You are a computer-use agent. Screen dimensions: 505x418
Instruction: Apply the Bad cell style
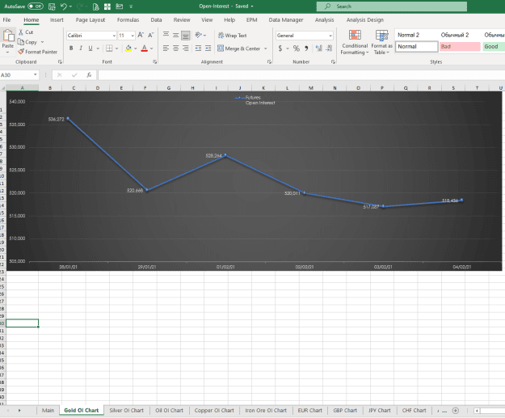tap(460, 47)
